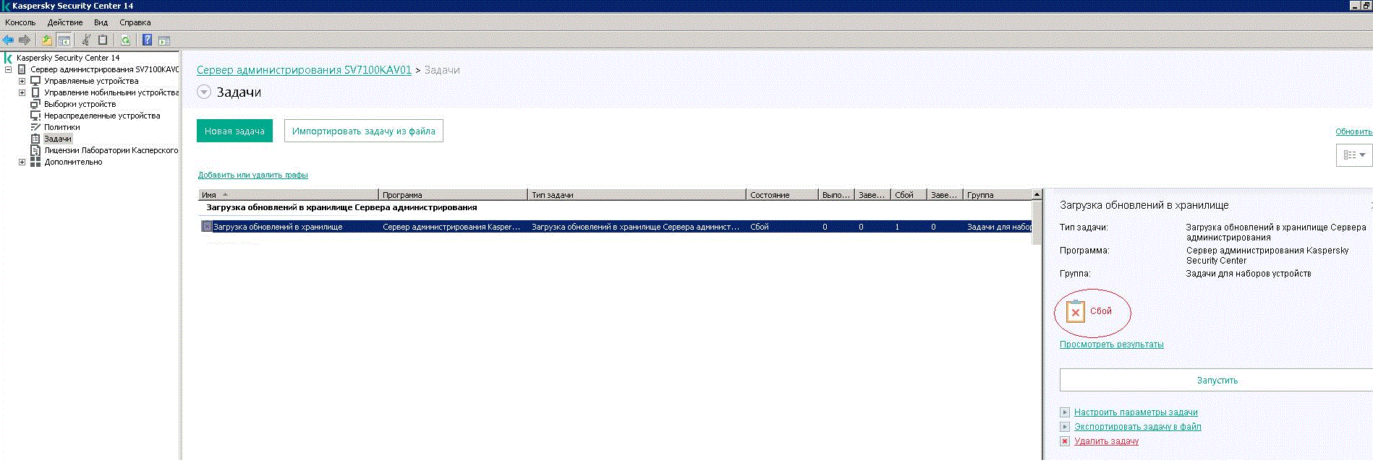Open the Действие menu
The image size is (1373, 468).
(65, 22)
